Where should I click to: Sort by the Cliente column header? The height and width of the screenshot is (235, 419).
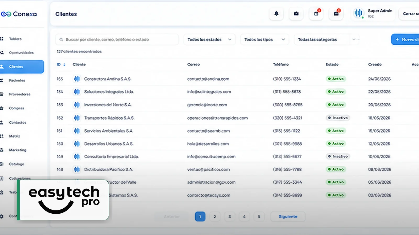pyautogui.click(x=79, y=64)
